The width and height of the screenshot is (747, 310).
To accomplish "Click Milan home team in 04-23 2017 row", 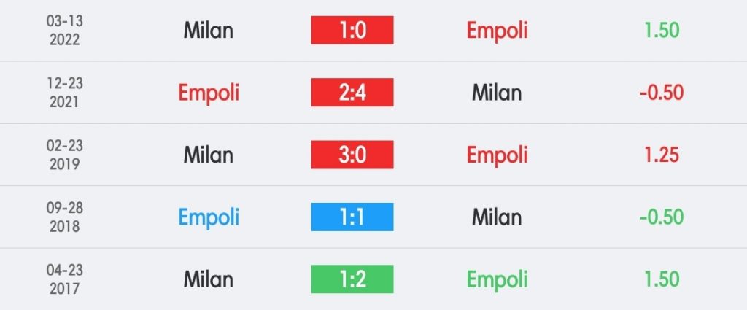I will pyautogui.click(x=209, y=279).
